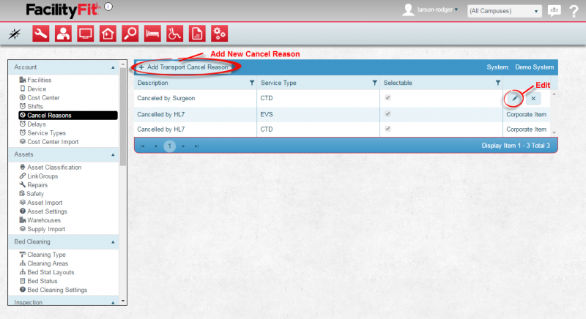The image size is (586, 319).
Task: Open the gears settings toolbar icon
Action: pyautogui.click(x=219, y=34)
